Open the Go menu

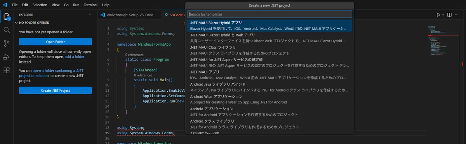[x=66, y=5]
